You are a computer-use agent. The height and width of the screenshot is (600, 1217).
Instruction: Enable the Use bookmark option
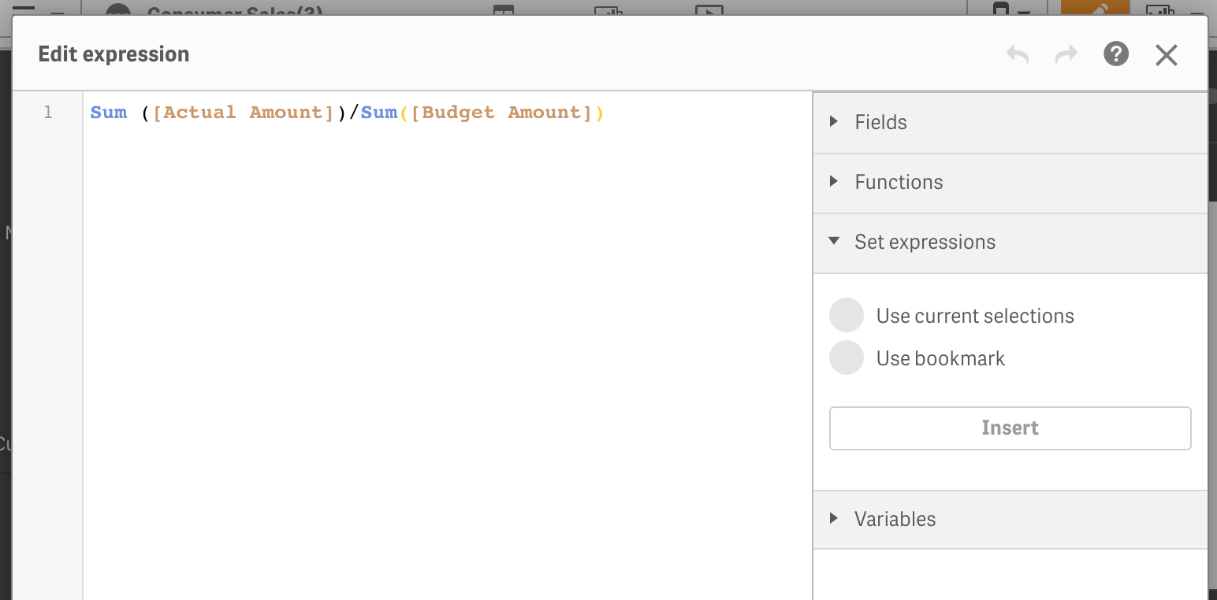(846, 357)
